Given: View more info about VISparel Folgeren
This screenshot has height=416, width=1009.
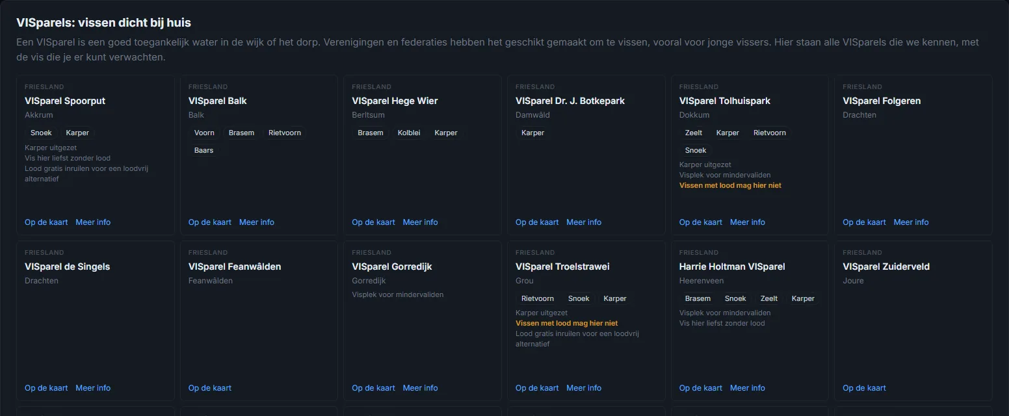Looking at the screenshot, I should click(x=911, y=222).
